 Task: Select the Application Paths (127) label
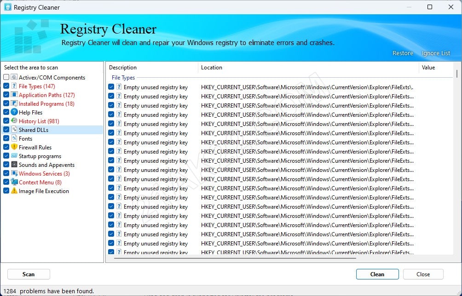click(47, 95)
